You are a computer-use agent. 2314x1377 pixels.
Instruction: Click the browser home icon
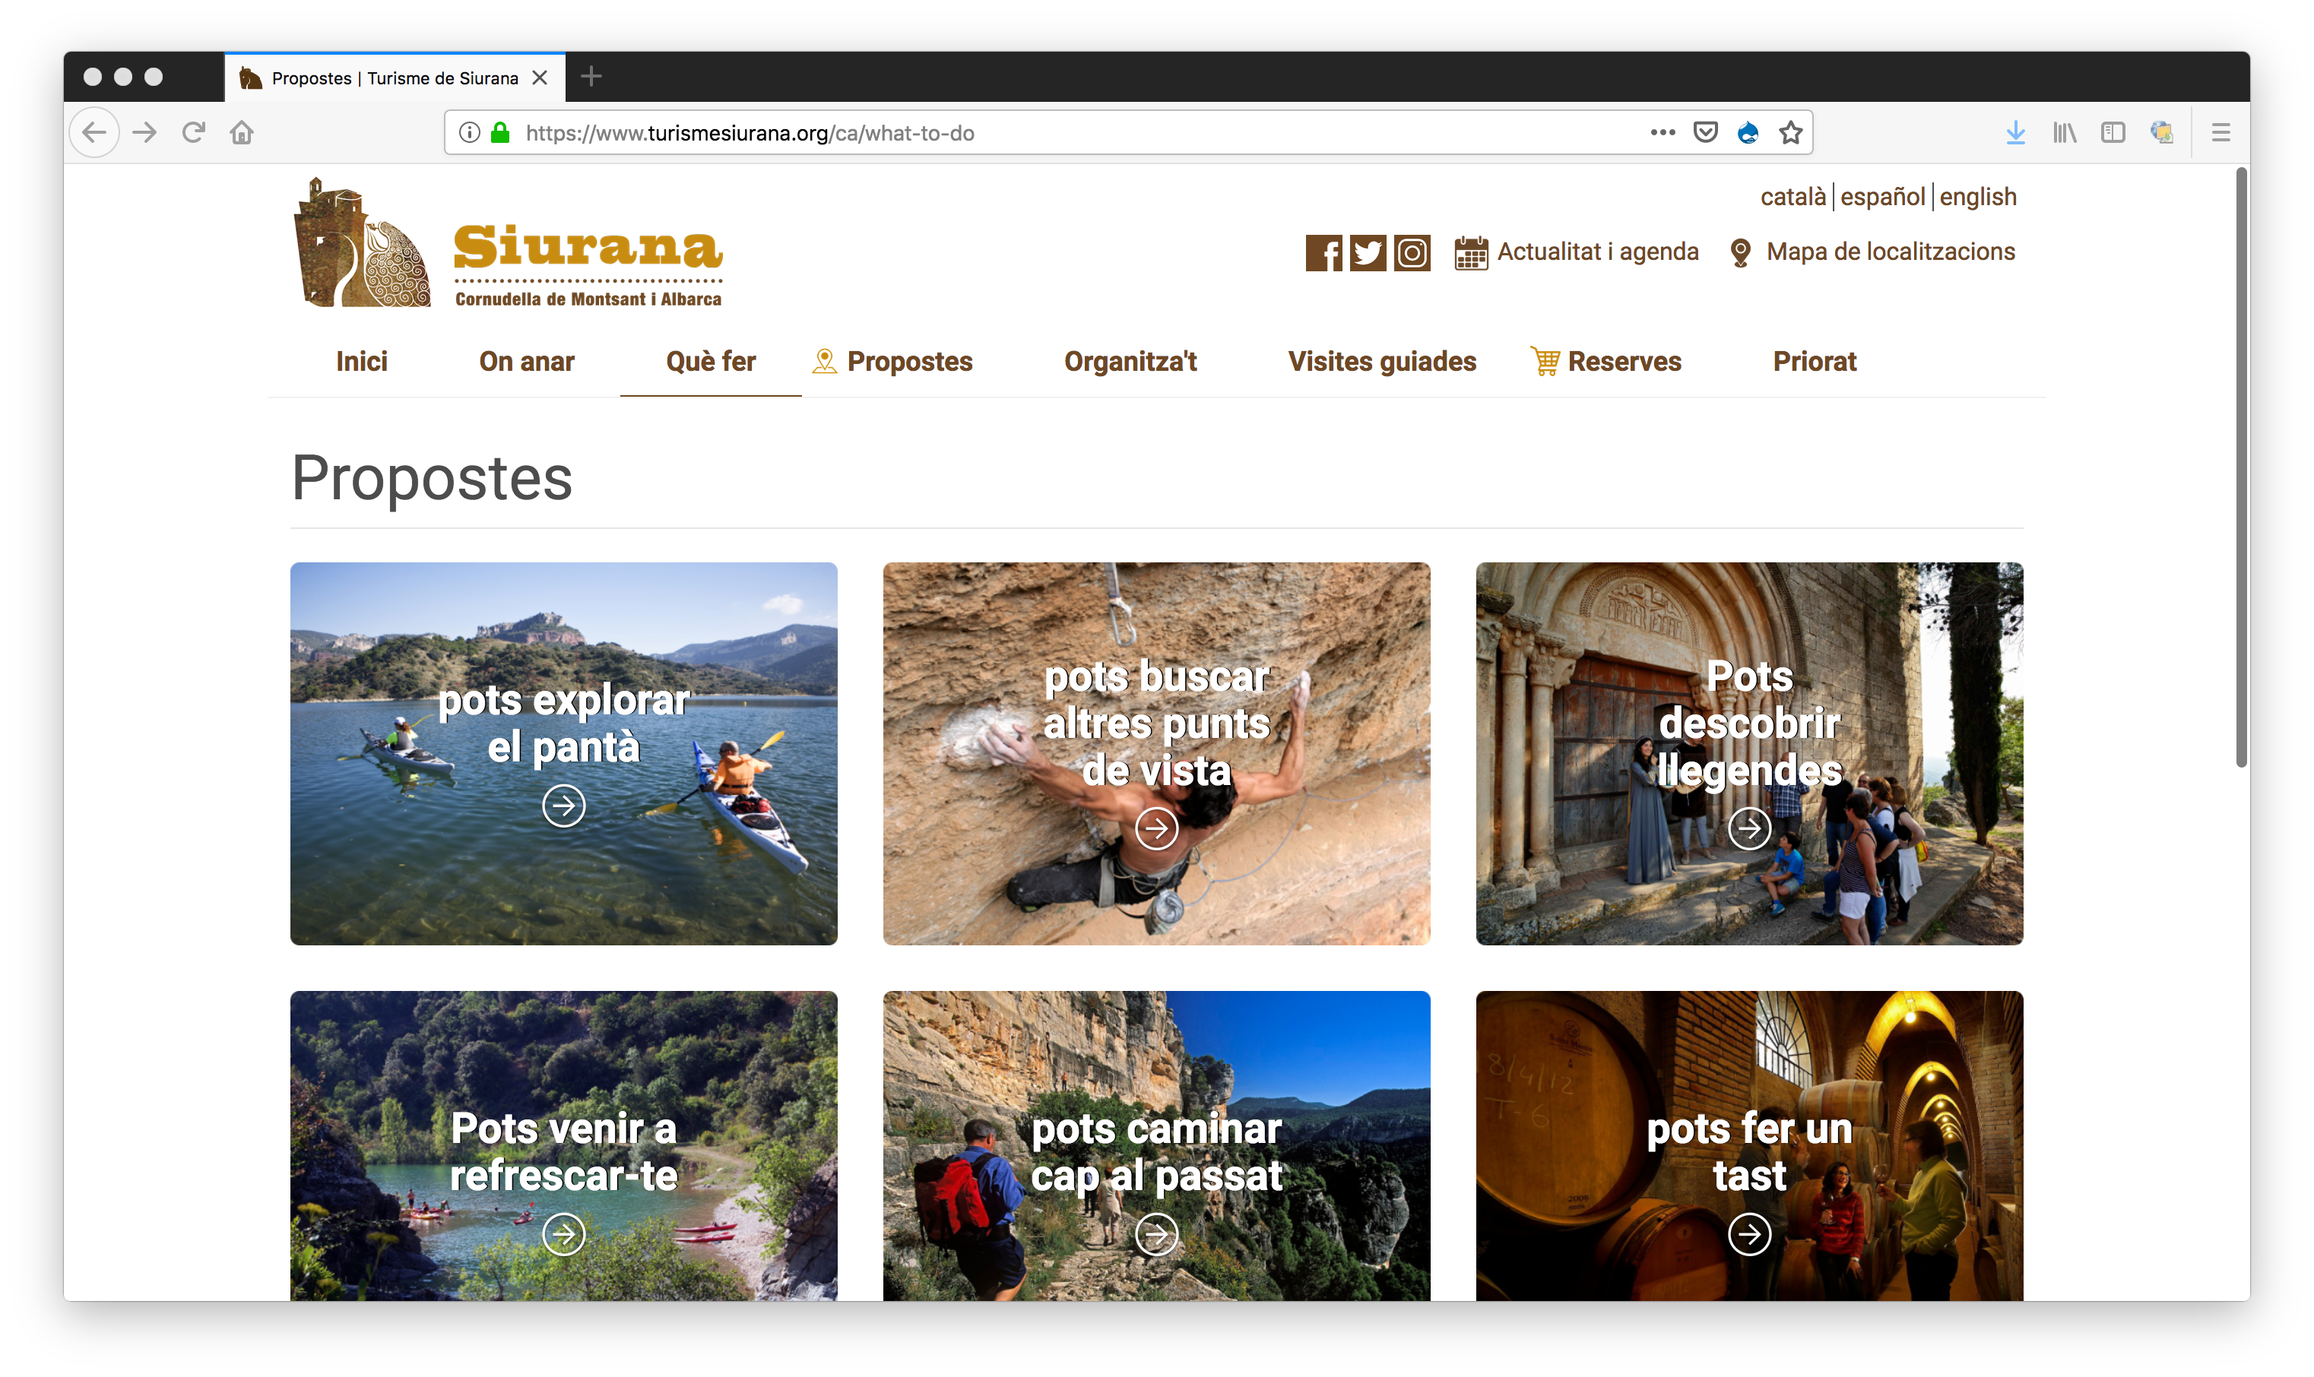pos(241,133)
